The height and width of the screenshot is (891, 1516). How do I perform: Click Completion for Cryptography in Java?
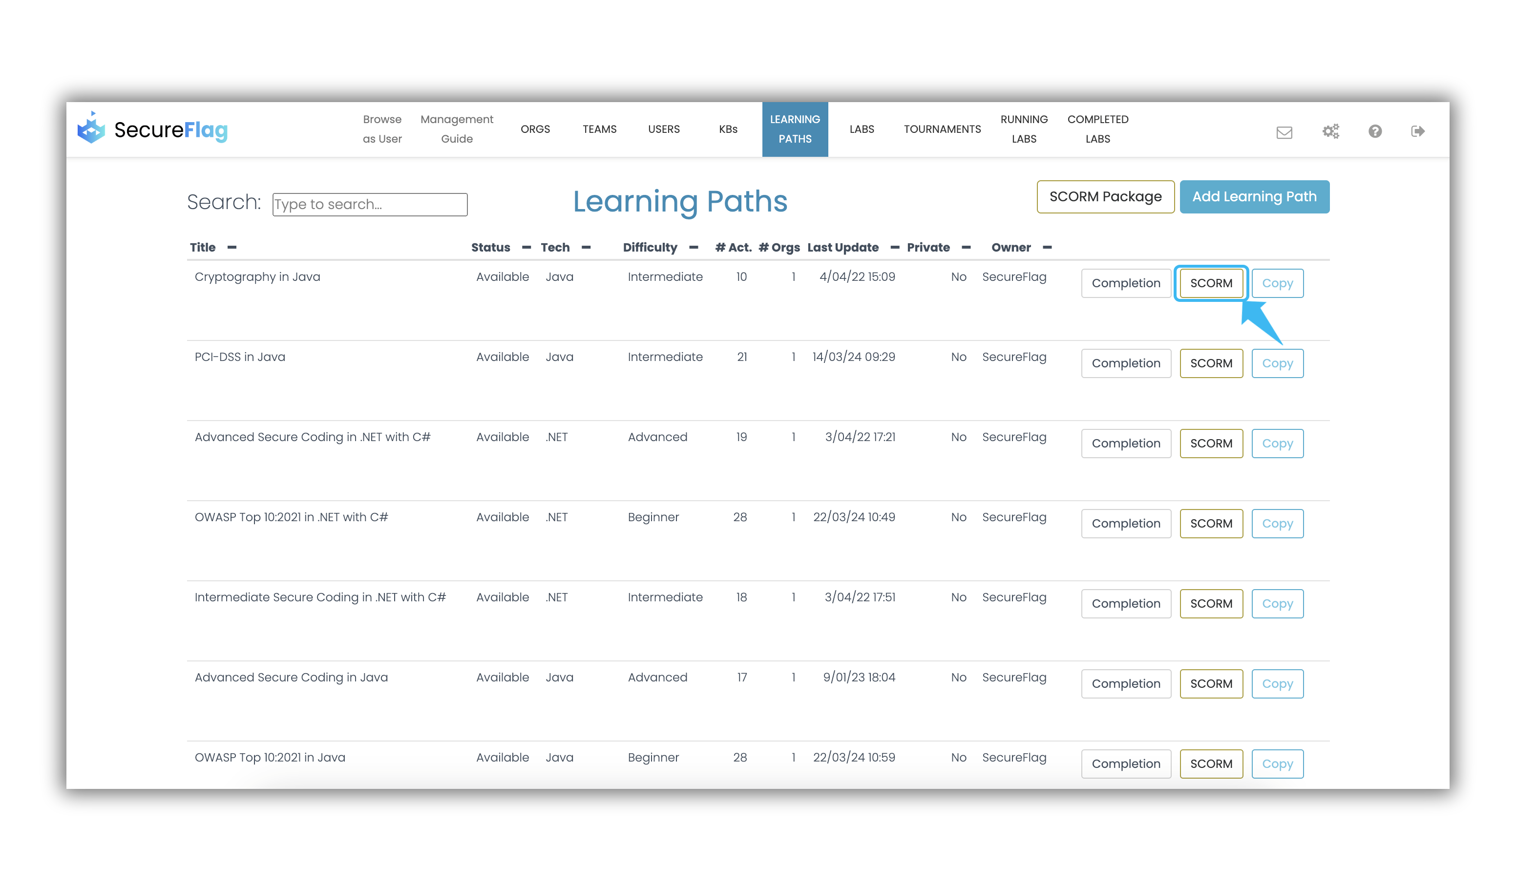[1126, 283]
